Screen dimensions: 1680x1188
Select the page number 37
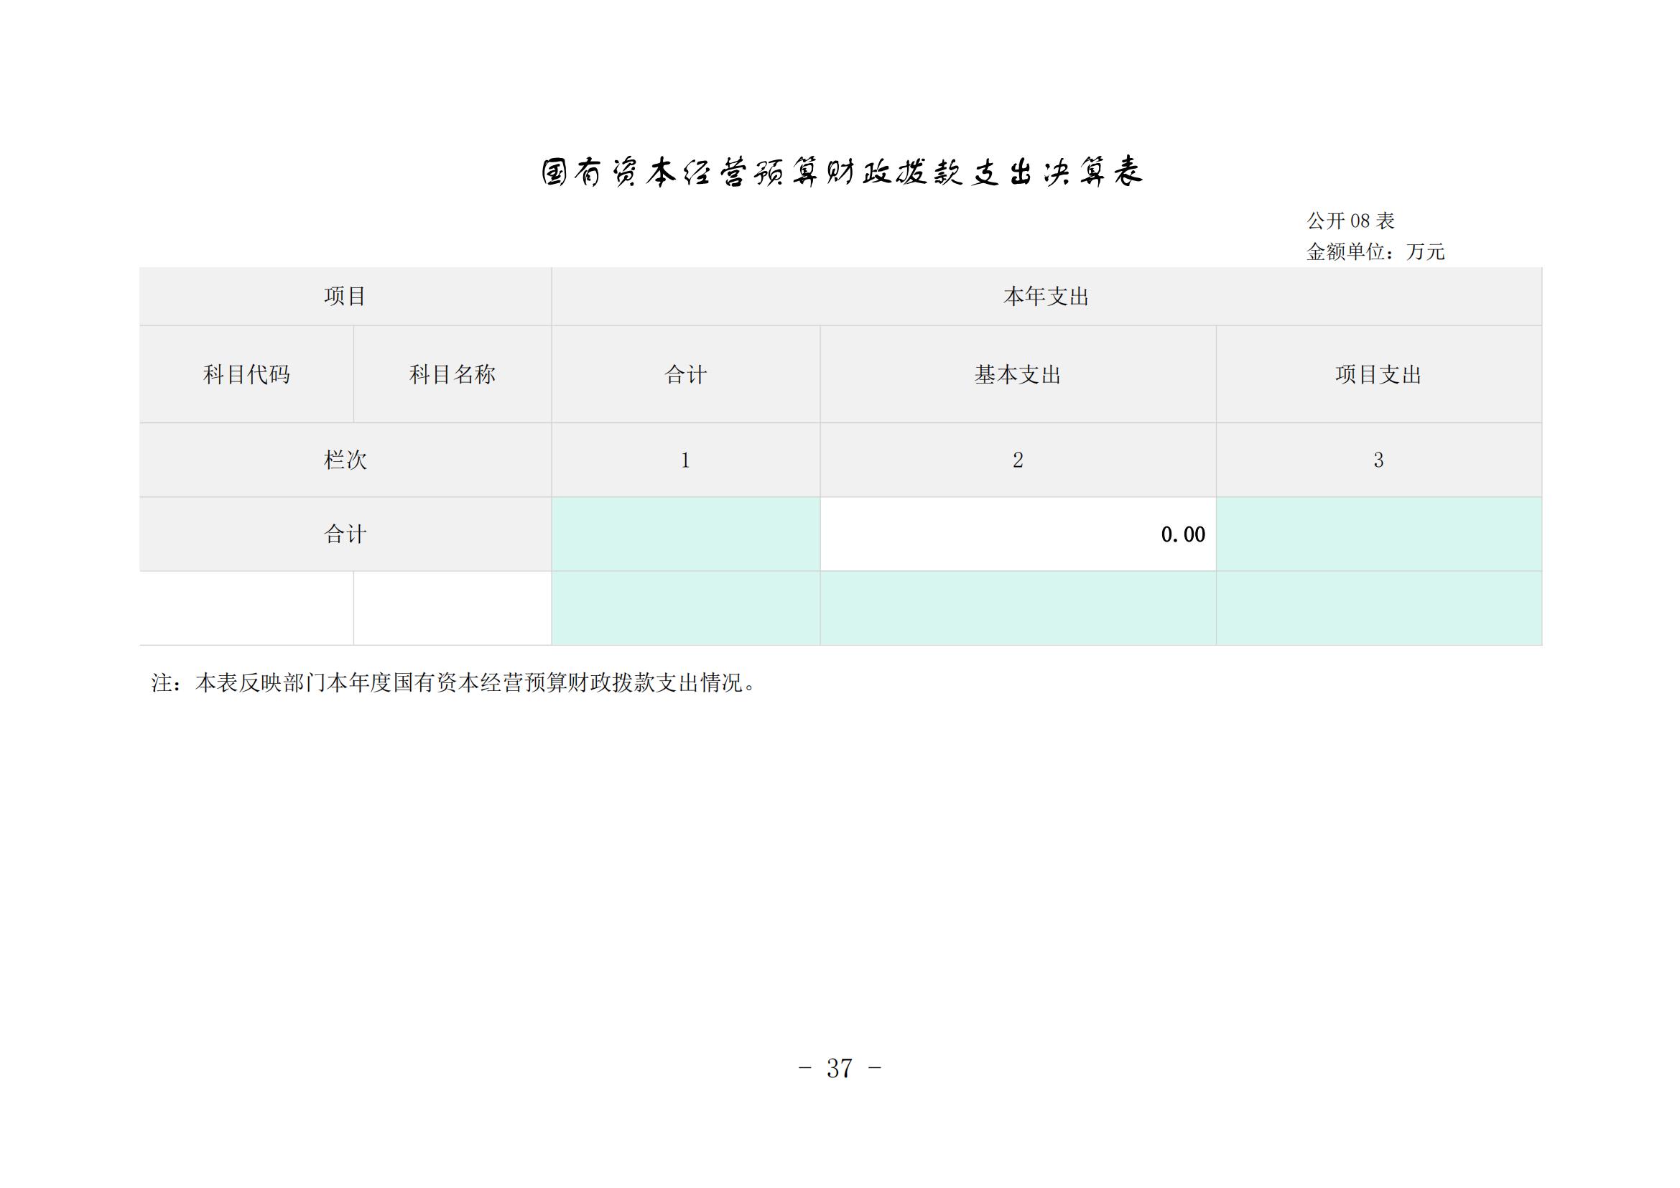(x=840, y=1069)
